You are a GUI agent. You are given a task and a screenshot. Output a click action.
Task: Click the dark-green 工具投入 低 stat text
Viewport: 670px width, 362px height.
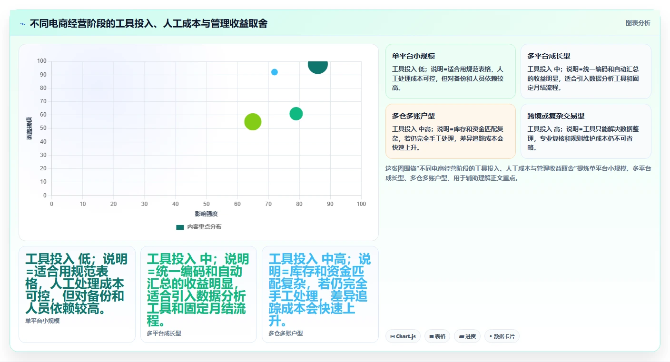tap(76, 284)
